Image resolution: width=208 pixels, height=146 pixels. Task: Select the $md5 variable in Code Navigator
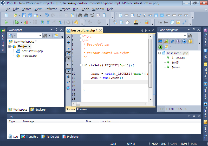click(175, 62)
